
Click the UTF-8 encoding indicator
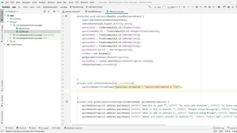tap(227, 131)
